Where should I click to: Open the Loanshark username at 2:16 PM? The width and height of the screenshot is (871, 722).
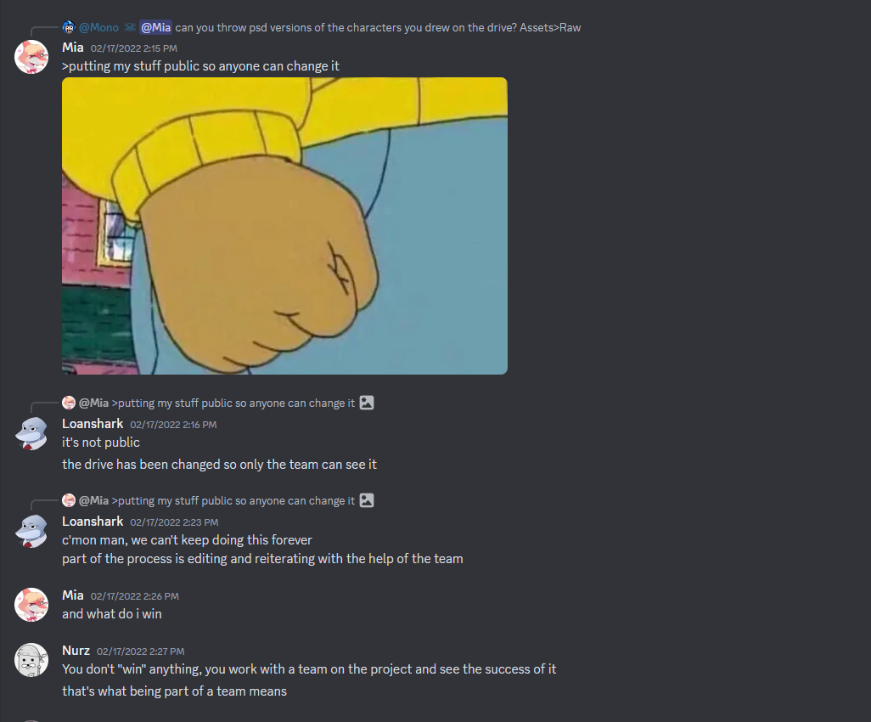[x=93, y=424]
